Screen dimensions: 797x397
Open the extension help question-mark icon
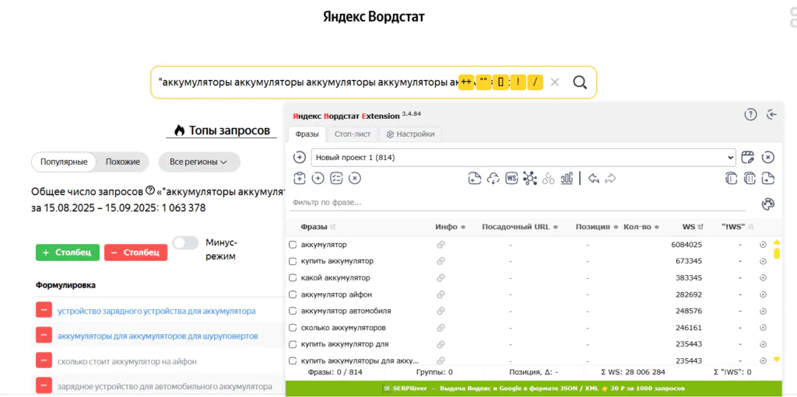point(750,115)
